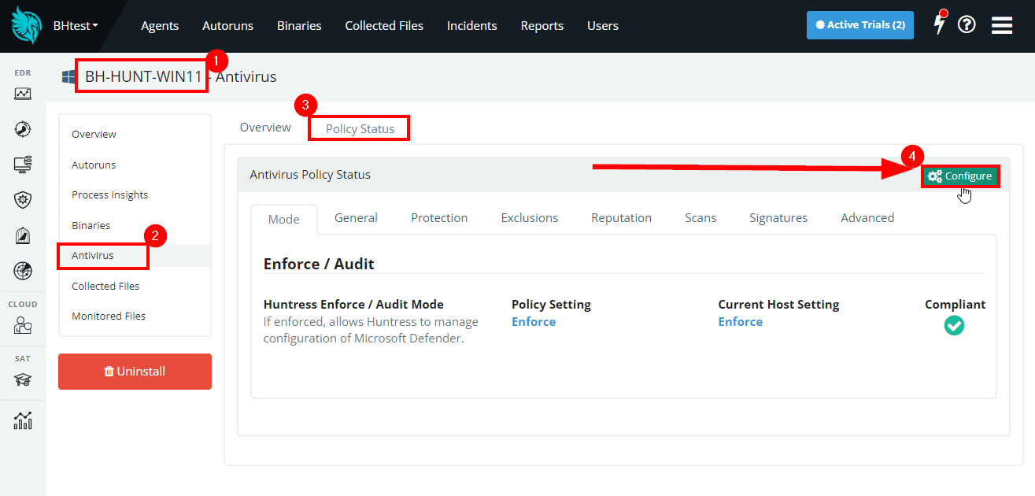Image resolution: width=1035 pixels, height=496 pixels.
Task: Open the Autoruns top menu
Action: (x=227, y=25)
